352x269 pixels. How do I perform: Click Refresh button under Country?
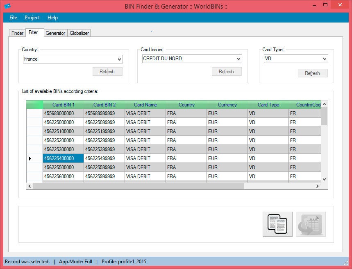coord(107,72)
